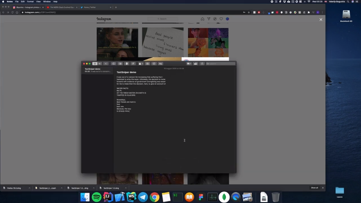The height and width of the screenshot is (203, 361).
Task: Focus the Notes search field
Action: [x=221, y=64]
